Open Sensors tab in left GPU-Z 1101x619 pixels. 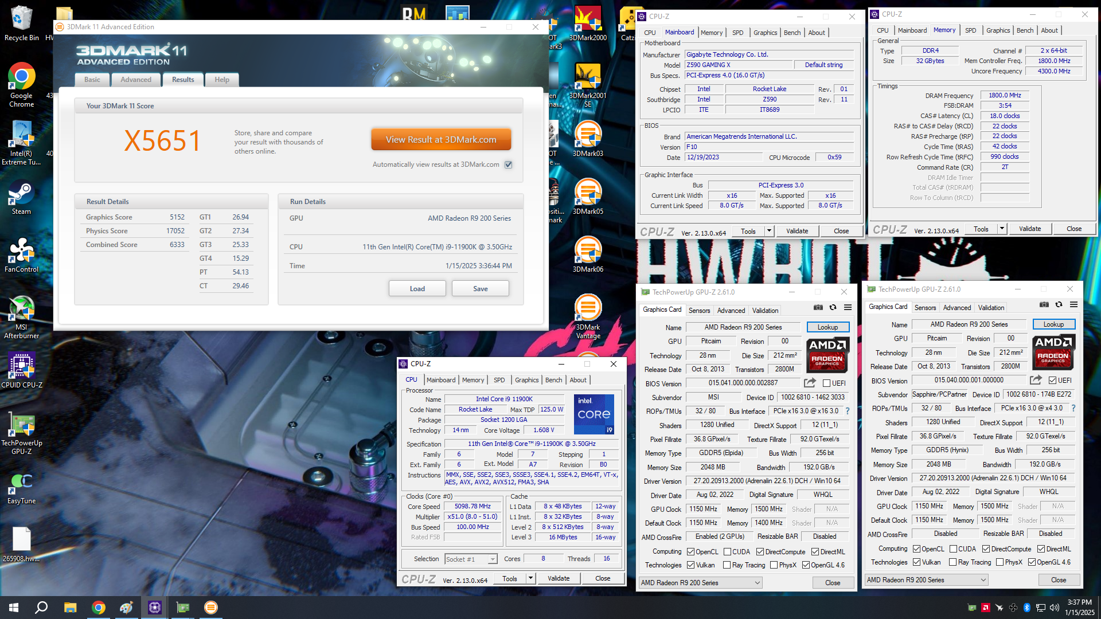point(699,310)
